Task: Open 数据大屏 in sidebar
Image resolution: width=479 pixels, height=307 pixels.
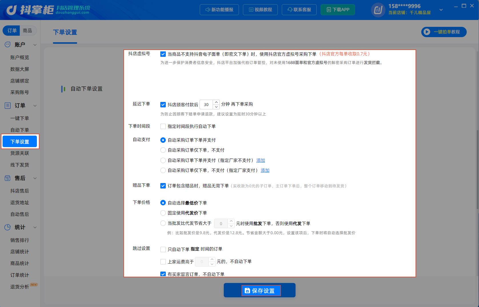Action: (x=20, y=69)
